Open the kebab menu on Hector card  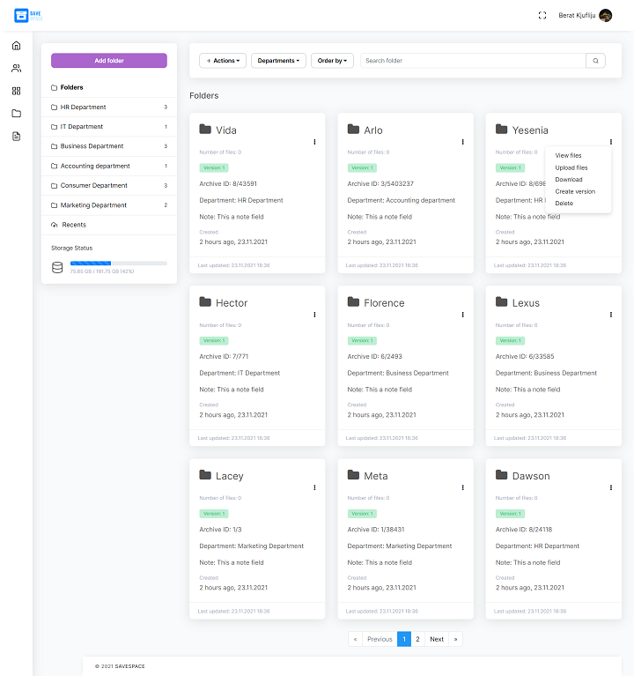pyautogui.click(x=314, y=315)
